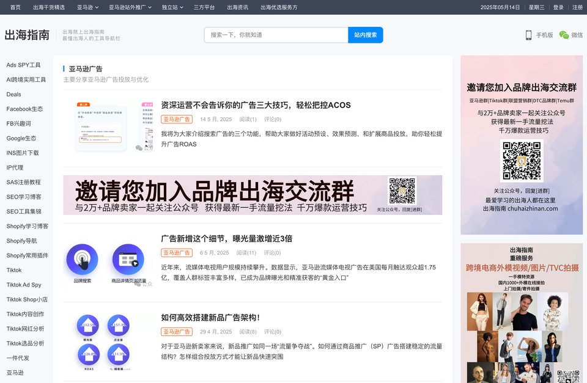Open Tiktok网红分析 in the sidebar
Viewport: 587px width, 383px height.
tap(25, 329)
